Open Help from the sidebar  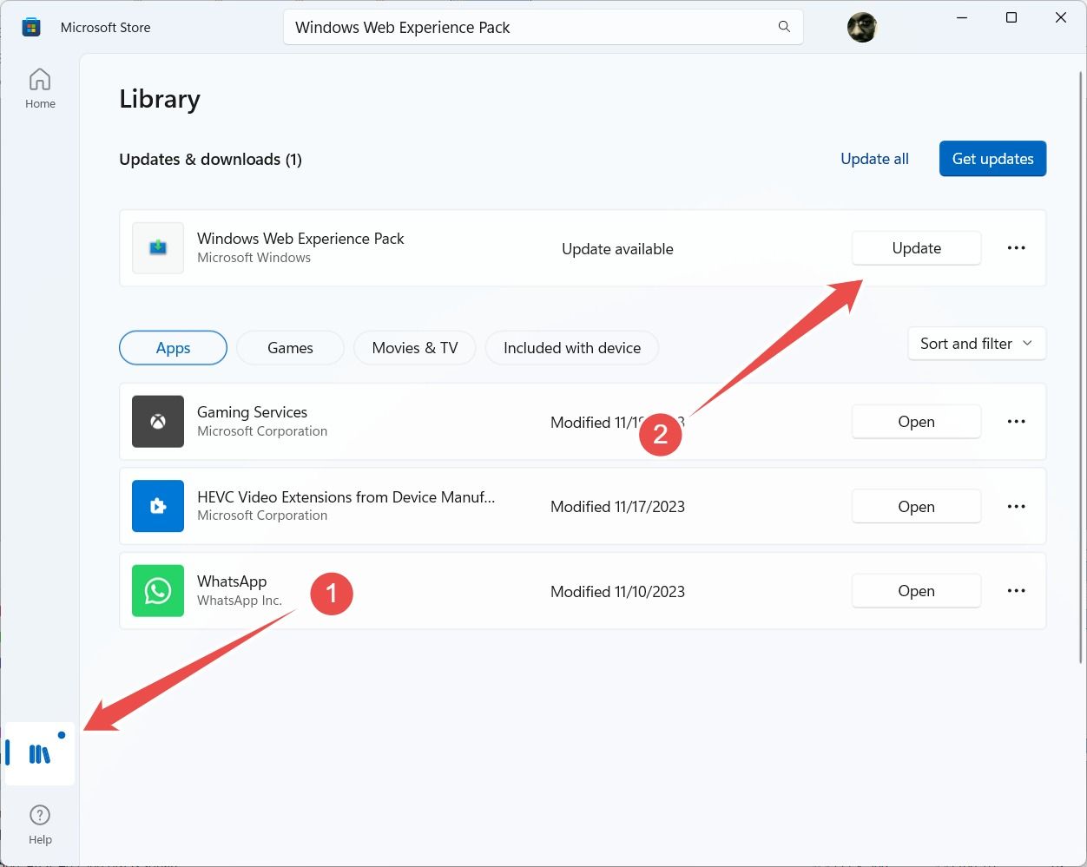(x=40, y=824)
